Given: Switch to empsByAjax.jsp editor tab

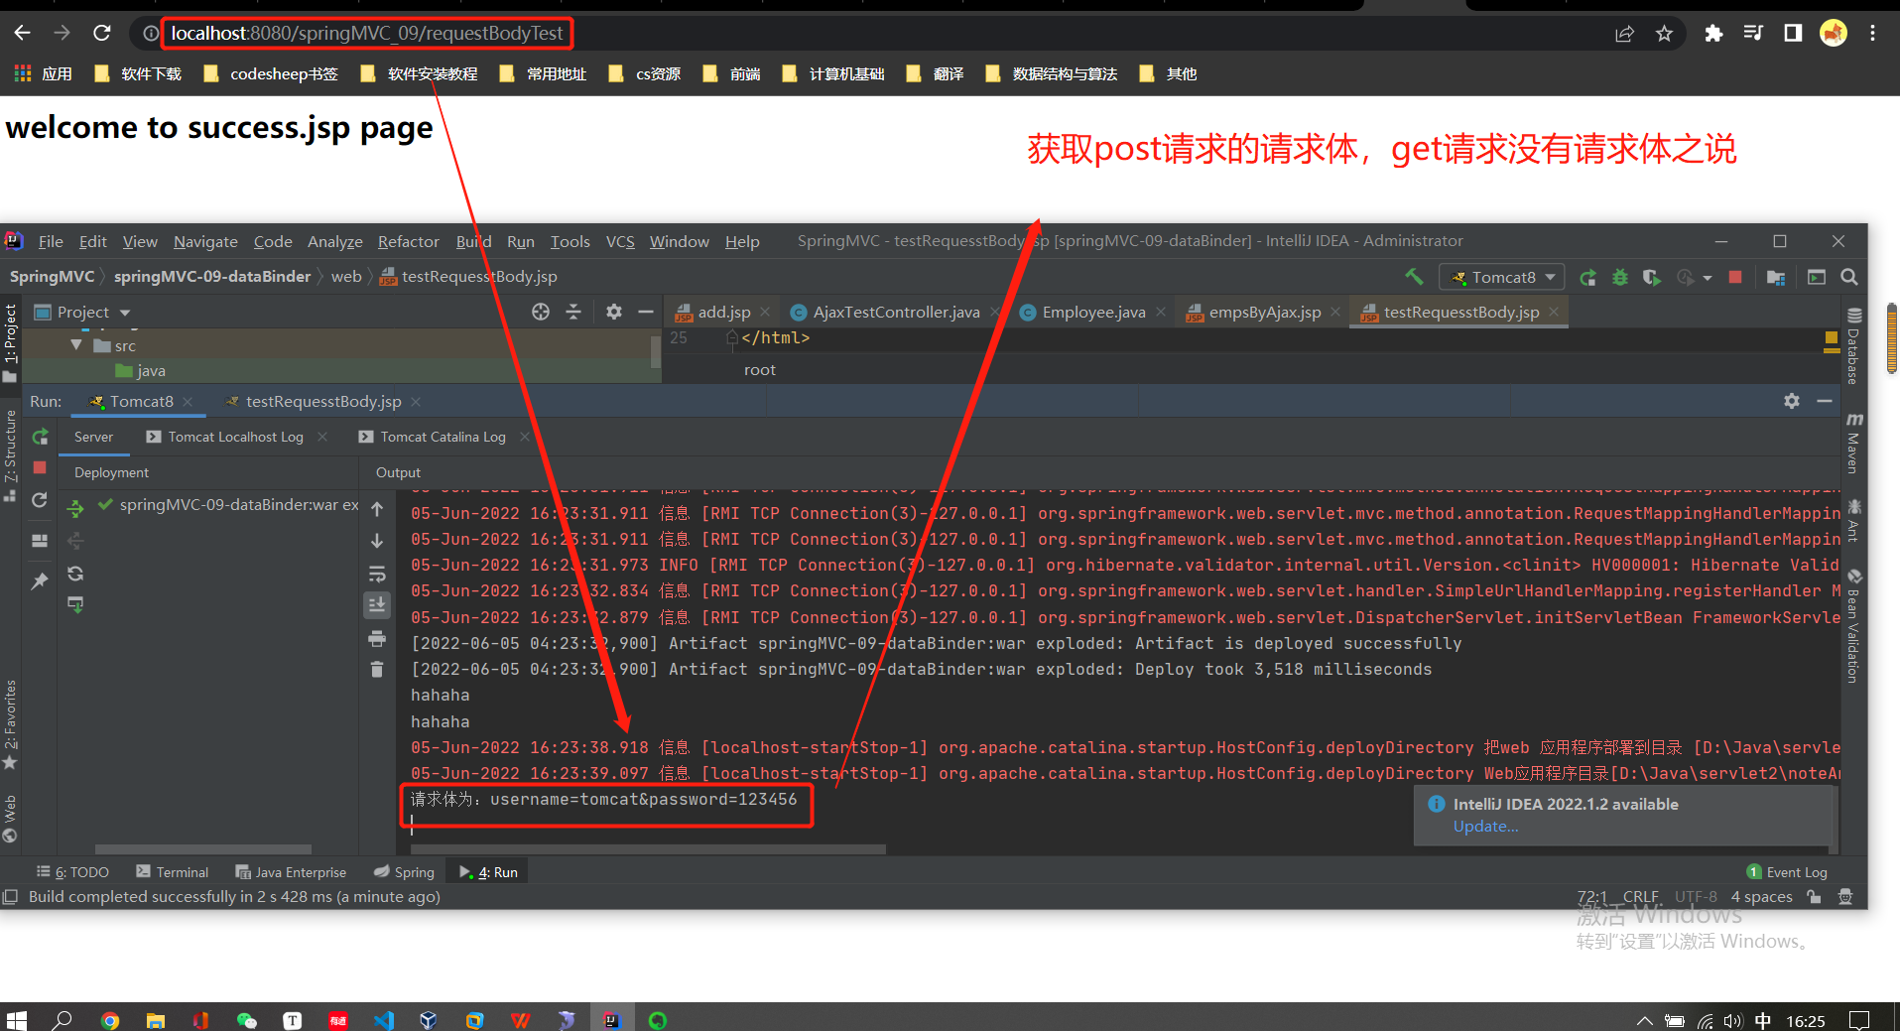Looking at the screenshot, I should click(1264, 312).
